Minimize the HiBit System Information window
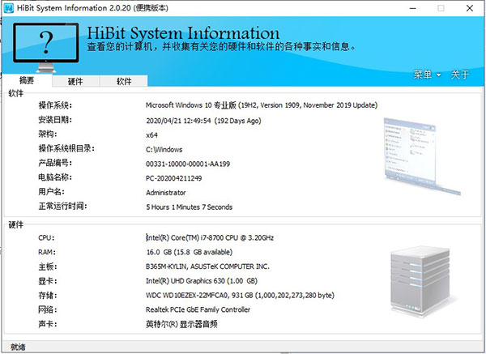Image resolution: width=486 pixels, height=354 pixels. 413,8
